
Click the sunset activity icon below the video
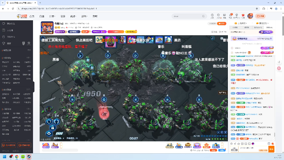(x=46, y=145)
